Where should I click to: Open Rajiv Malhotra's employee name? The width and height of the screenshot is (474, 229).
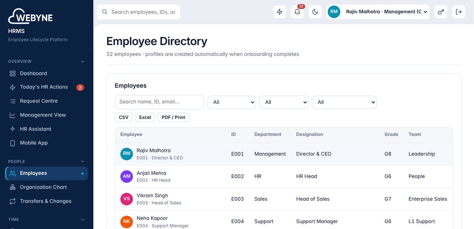tap(154, 151)
